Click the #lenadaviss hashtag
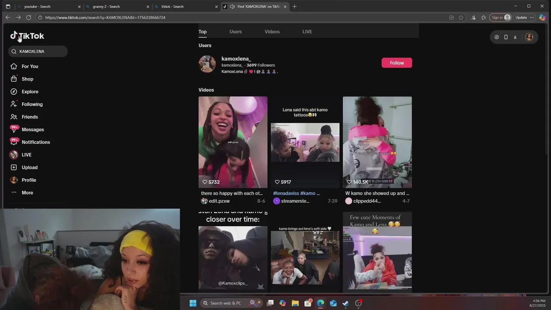551x310 pixels. pyautogui.click(x=286, y=193)
